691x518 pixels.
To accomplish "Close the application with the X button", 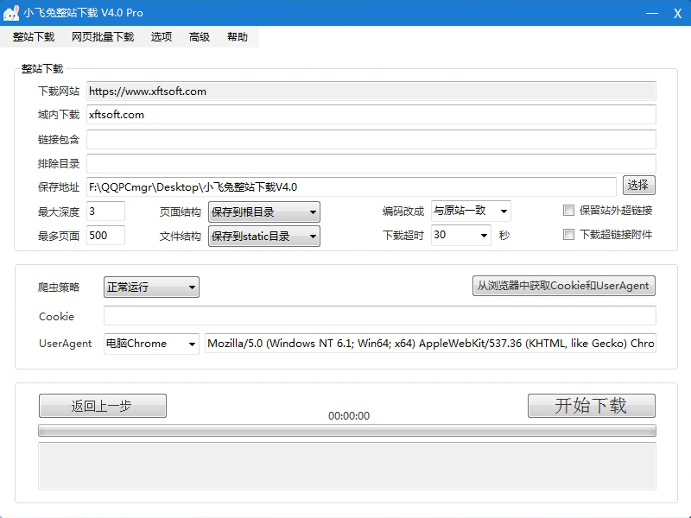I will pyautogui.click(x=677, y=13).
